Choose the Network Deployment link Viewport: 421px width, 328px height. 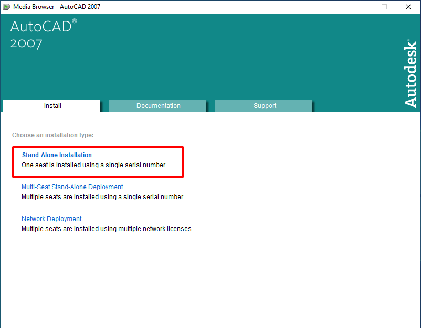click(x=51, y=219)
